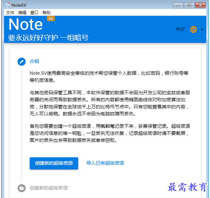Click the 要永远好好守护 一组暗号 slogan
The height and width of the screenshot is (198, 210).
click(x=48, y=38)
